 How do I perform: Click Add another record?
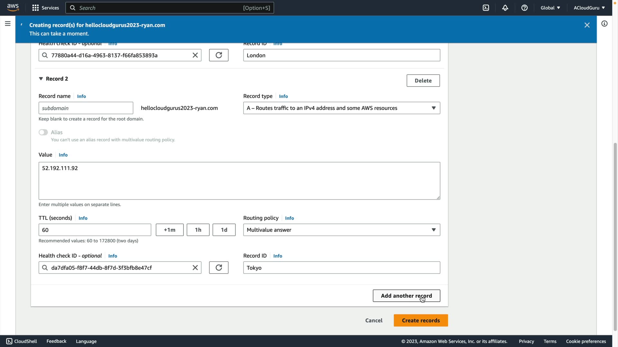406,296
